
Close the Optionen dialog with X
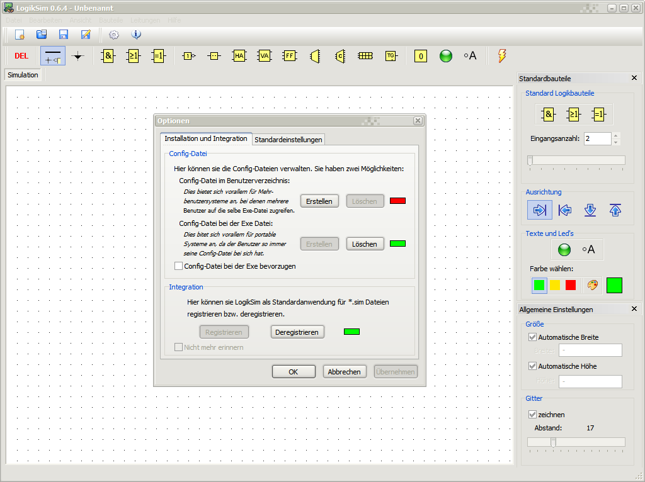point(418,120)
